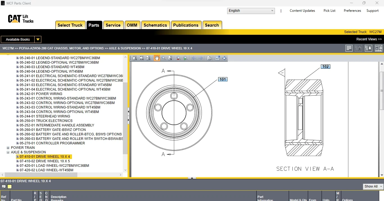The width and height of the screenshot is (384, 201).
Task: Click the fit-to-window arrows icon
Action: (x=224, y=58)
